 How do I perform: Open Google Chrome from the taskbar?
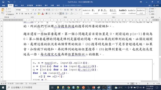(68, 87)
